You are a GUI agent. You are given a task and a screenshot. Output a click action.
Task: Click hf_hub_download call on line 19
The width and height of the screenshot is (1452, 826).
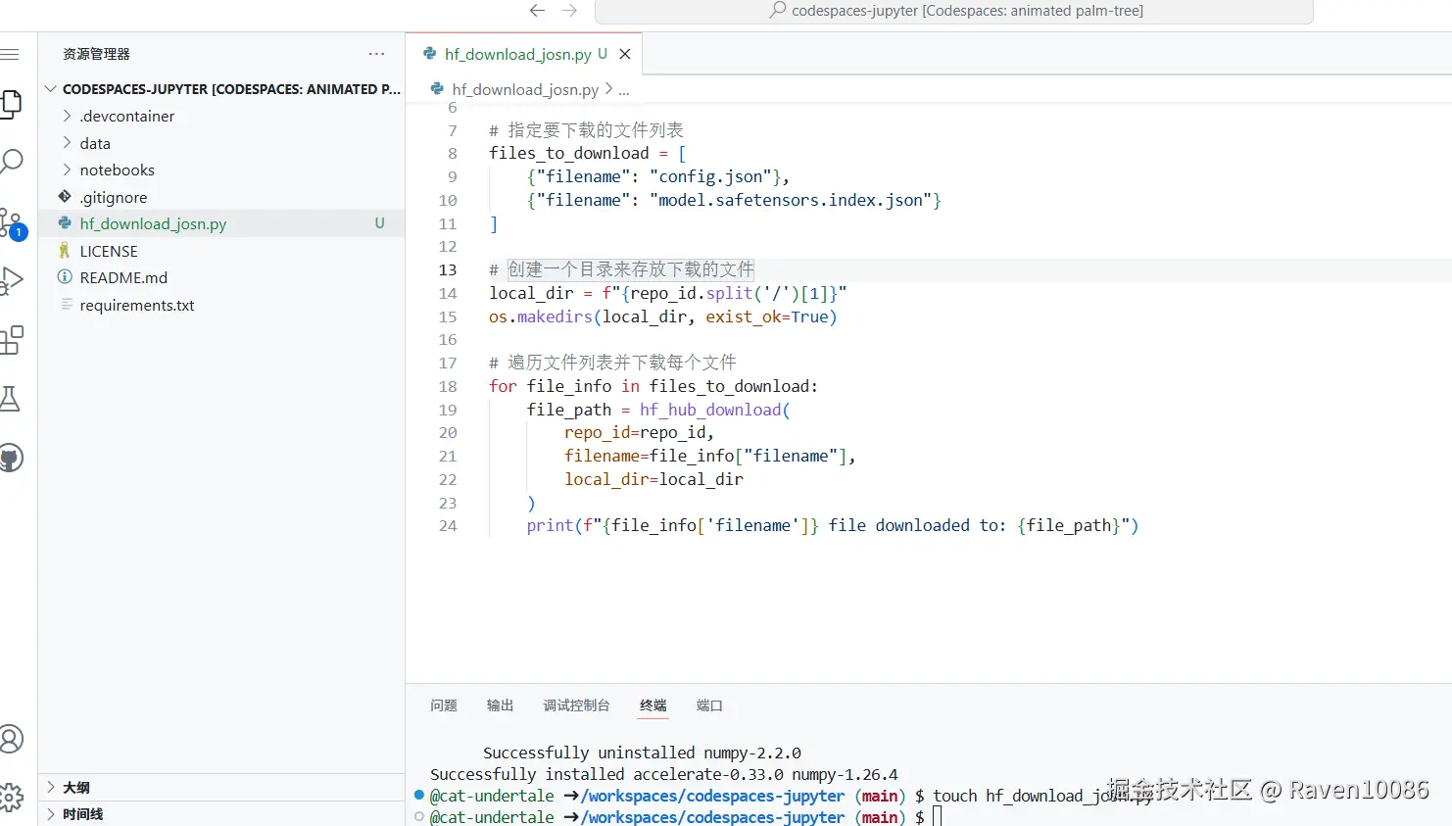710,410
